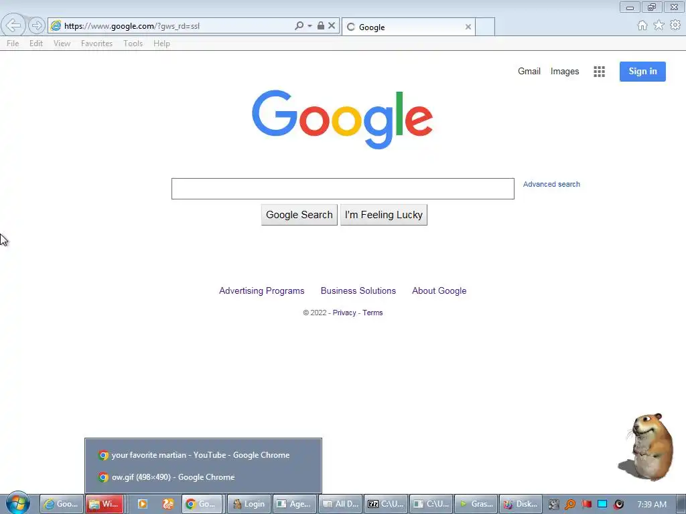Open a new blank tab
The width and height of the screenshot is (686, 514).
click(x=485, y=27)
